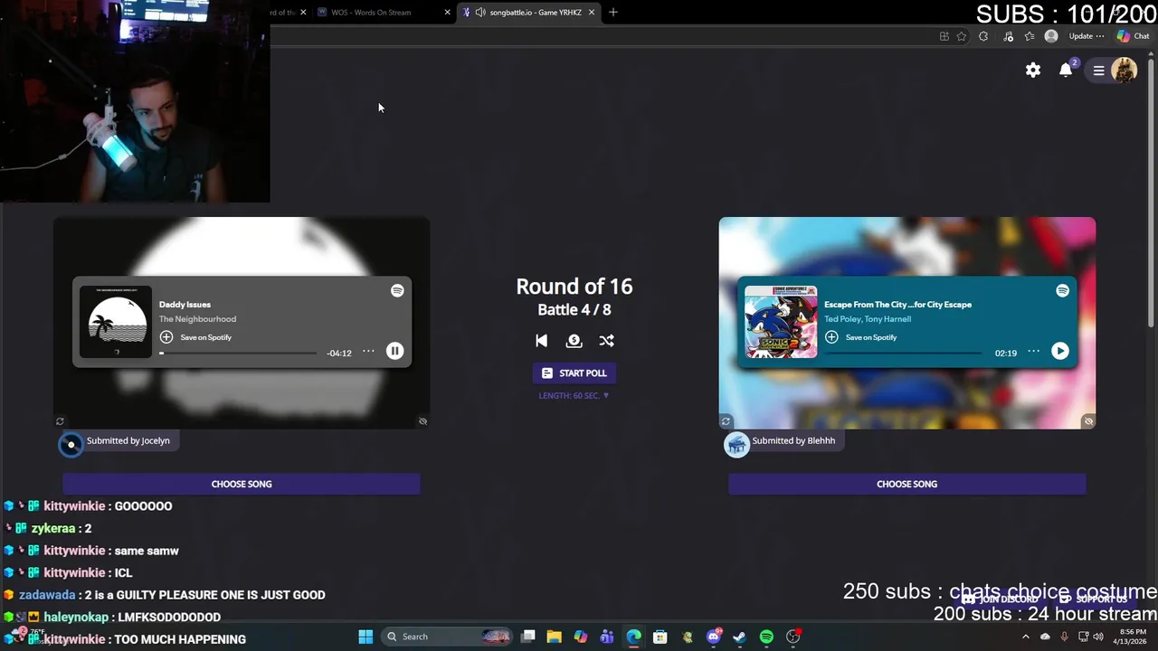Viewport: 1158px width, 651px height.
Task: Close the WOS - Words On Stream tab
Action: (x=447, y=13)
